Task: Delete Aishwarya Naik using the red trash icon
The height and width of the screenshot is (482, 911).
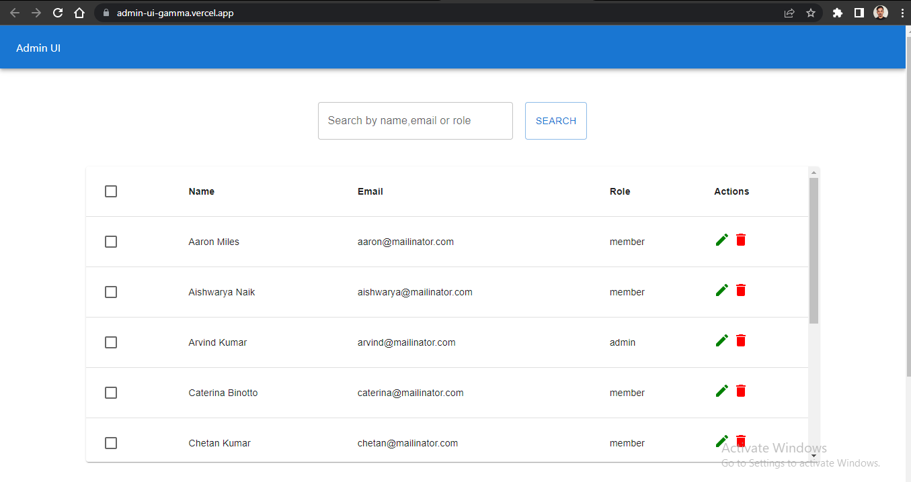Action: coord(740,290)
